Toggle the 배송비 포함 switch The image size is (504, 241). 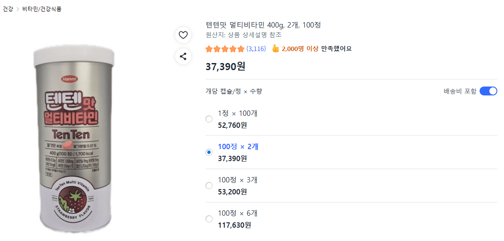pyautogui.click(x=488, y=91)
